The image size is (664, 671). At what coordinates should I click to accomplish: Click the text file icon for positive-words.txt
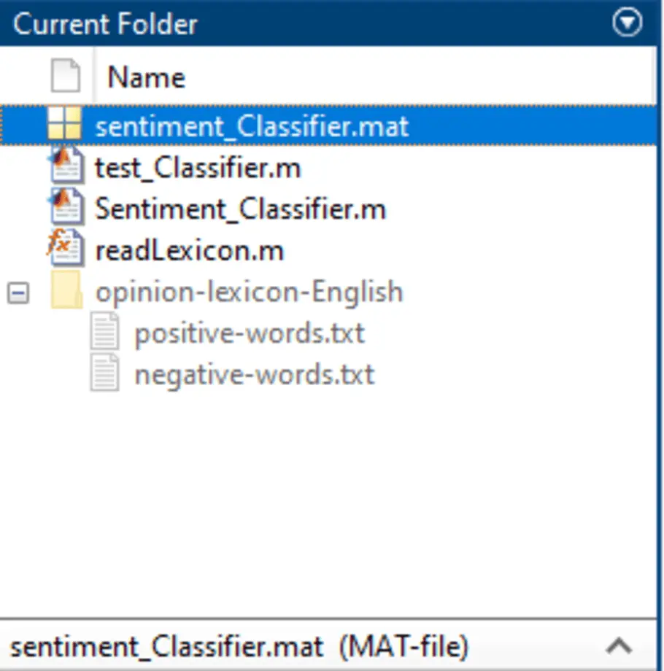pyautogui.click(x=104, y=331)
